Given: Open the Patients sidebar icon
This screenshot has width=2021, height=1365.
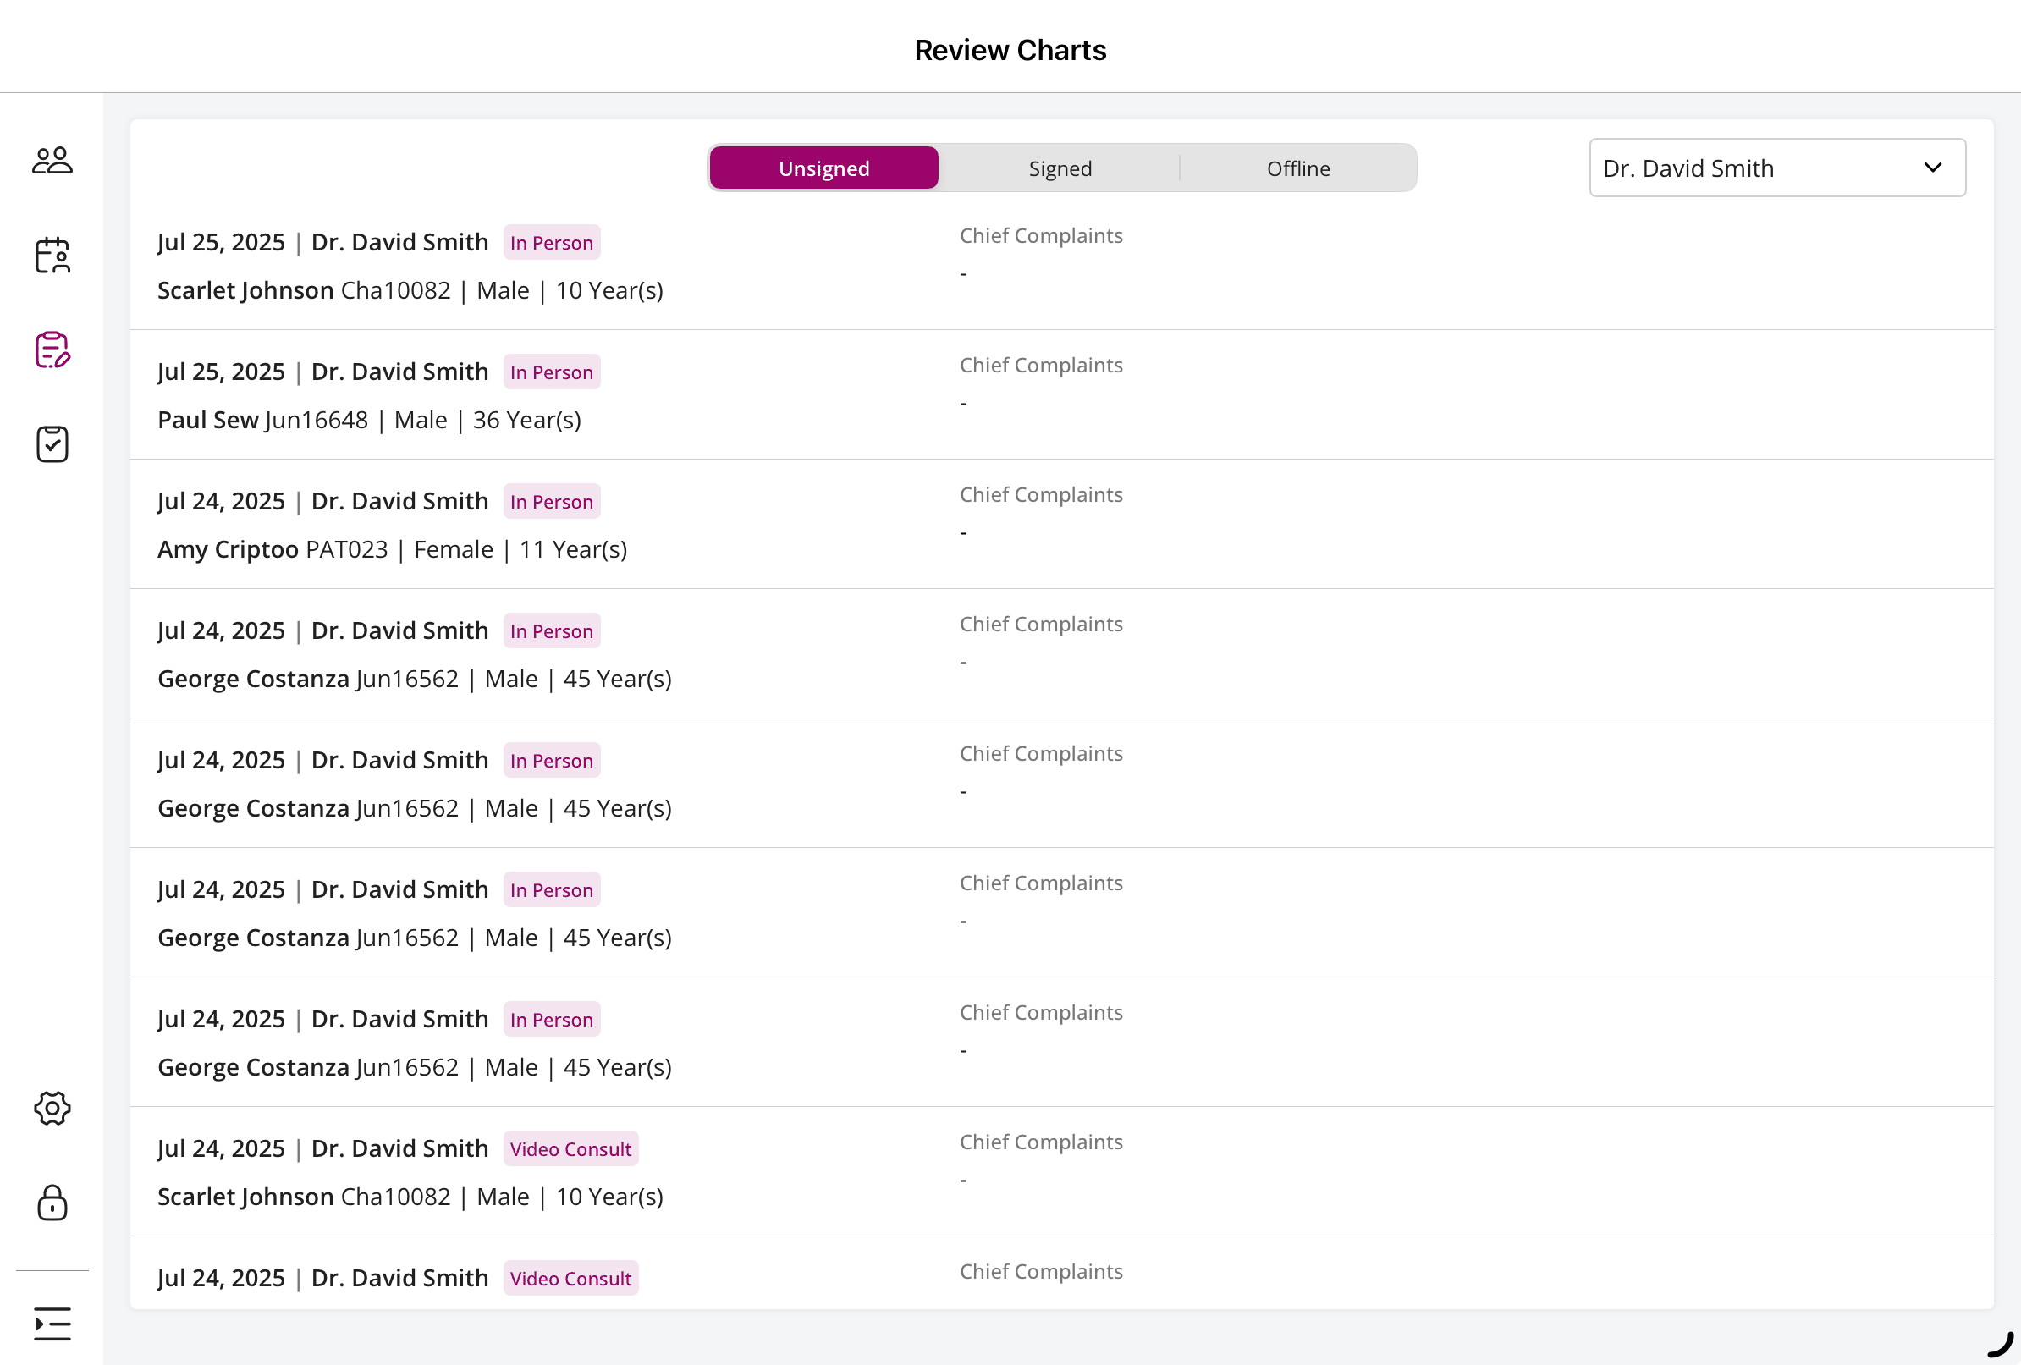Looking at the screenshot, I should [x=52, y=161].
